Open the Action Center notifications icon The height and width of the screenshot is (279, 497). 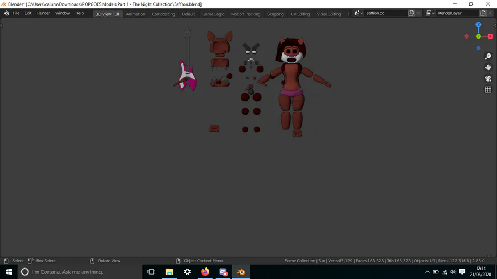pyautogui.click(x=462, y=272)
